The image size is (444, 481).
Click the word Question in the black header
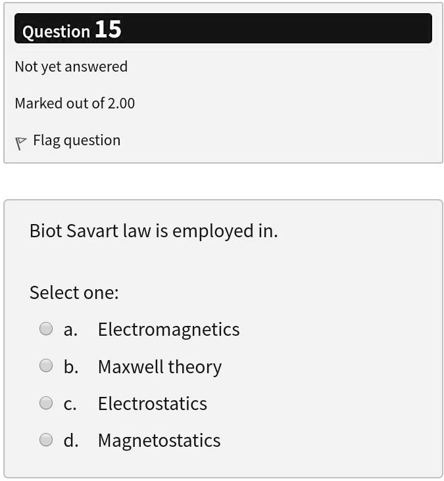pos(56,32)
